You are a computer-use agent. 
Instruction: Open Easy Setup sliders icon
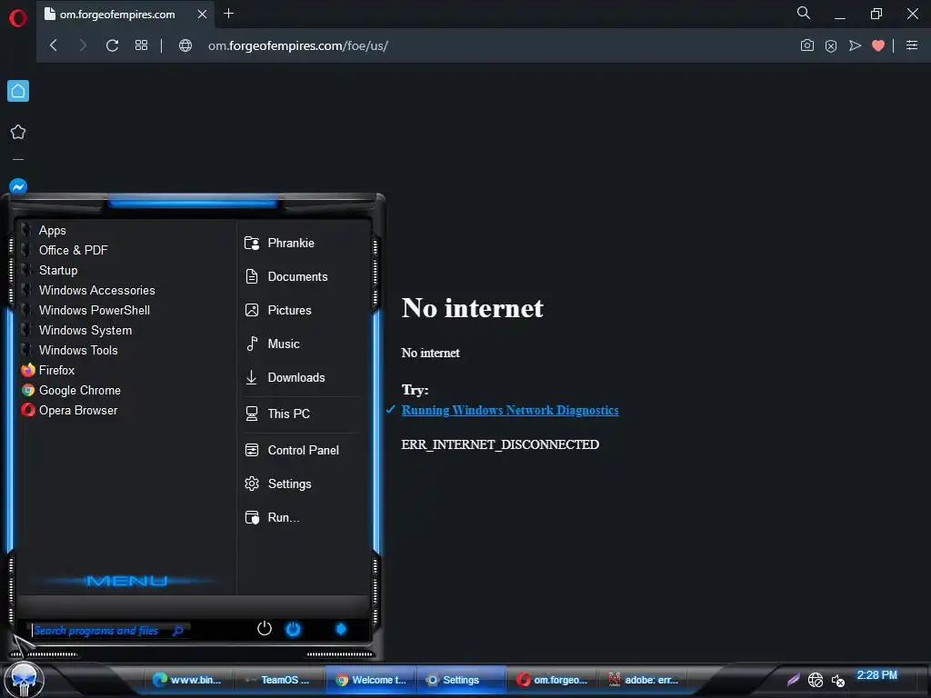pos(912,45)
